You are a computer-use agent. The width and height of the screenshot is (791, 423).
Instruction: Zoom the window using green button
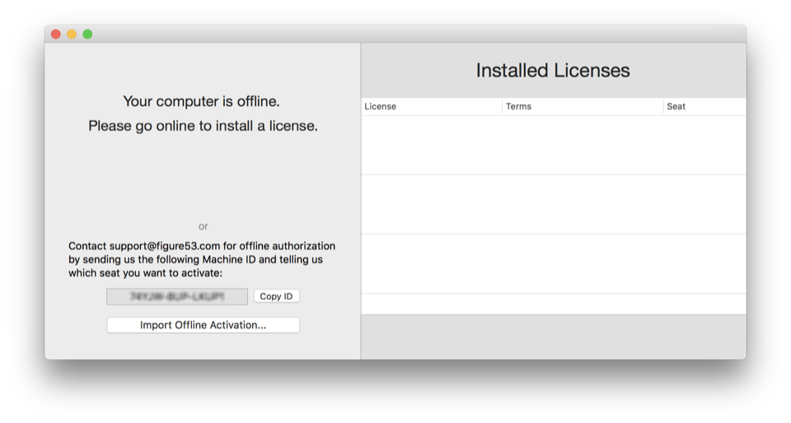click(87, 35)
